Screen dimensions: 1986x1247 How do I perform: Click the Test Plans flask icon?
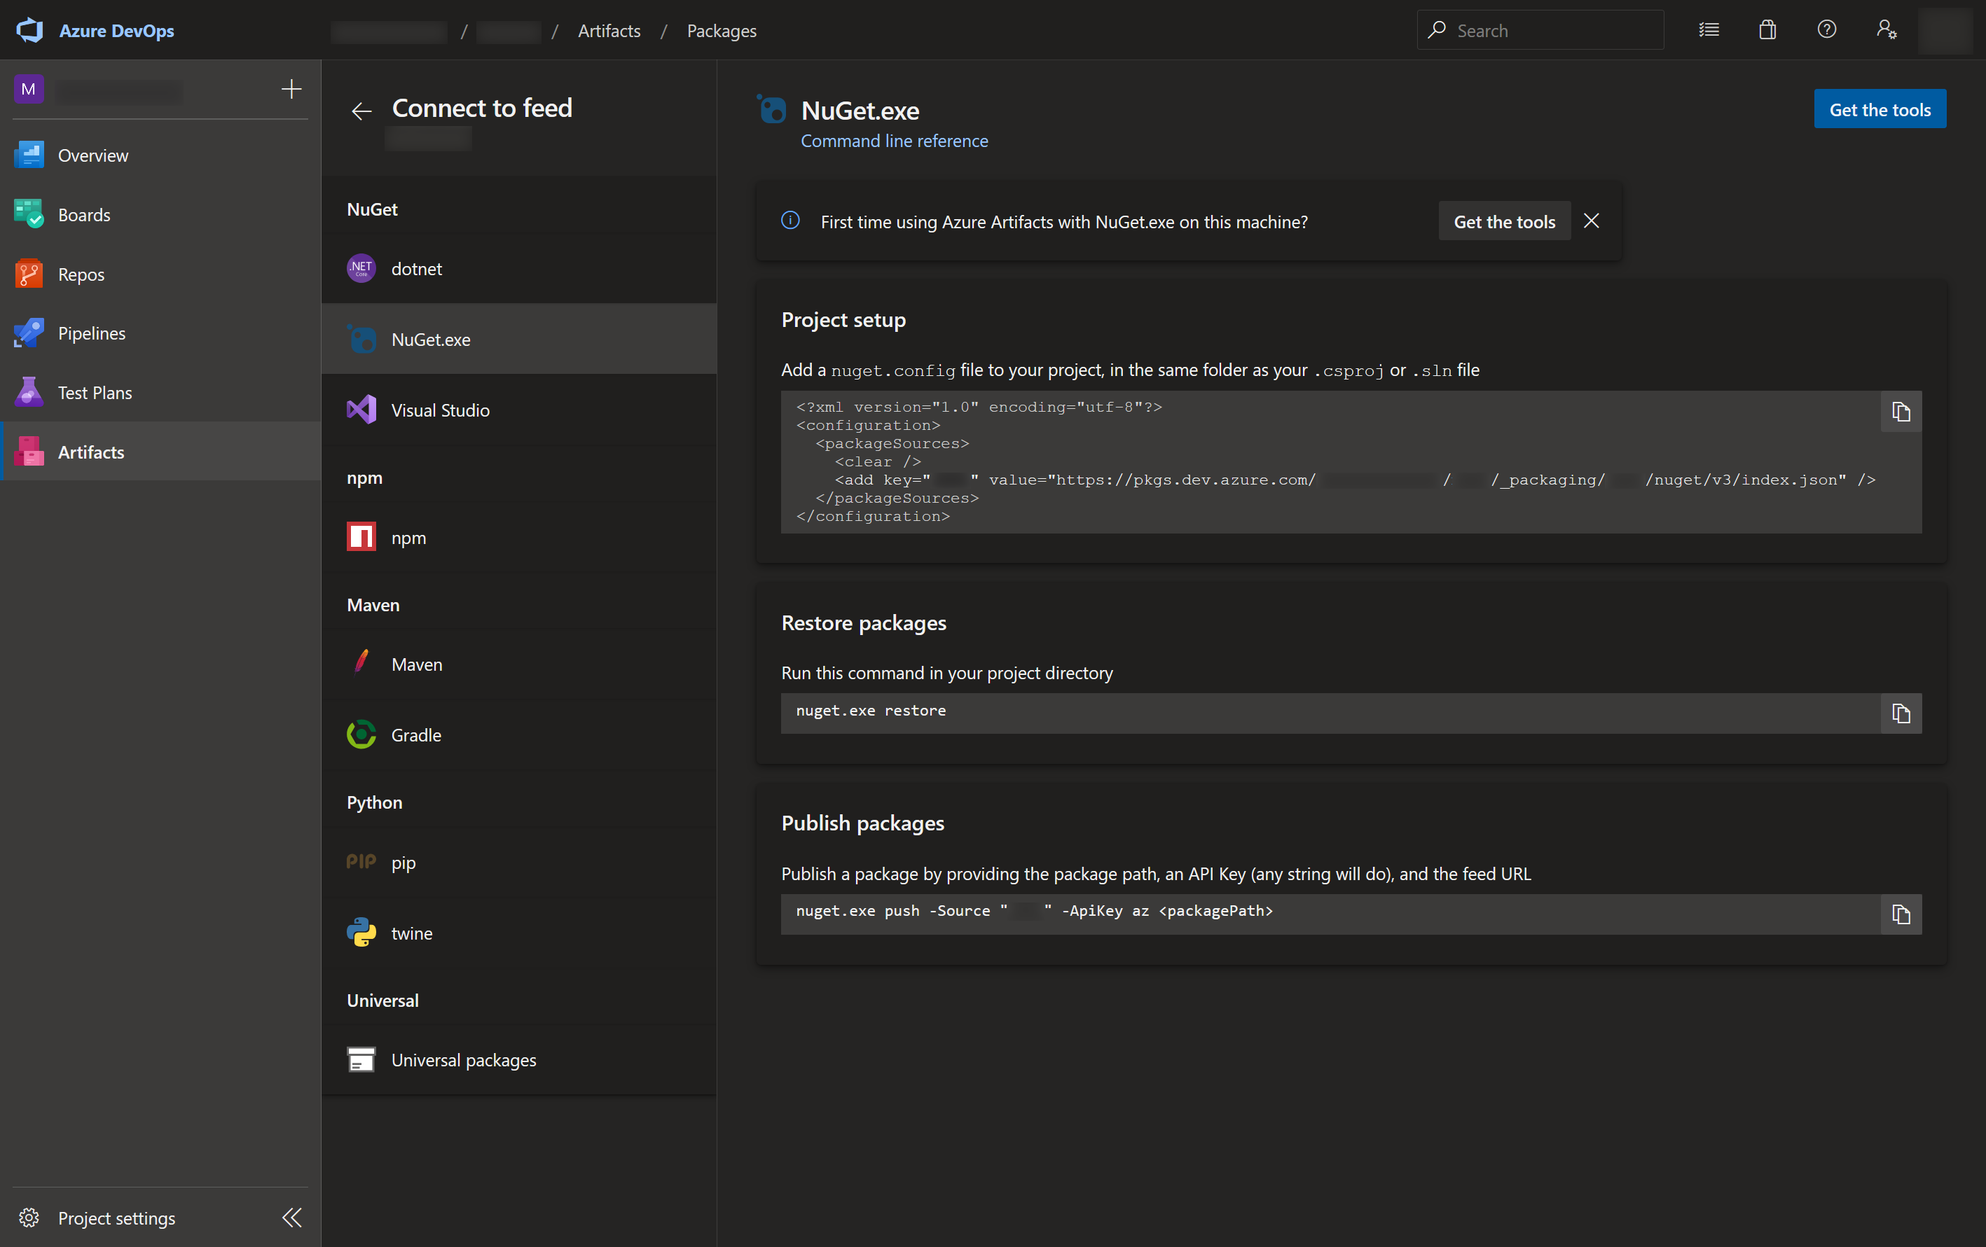pyautogui.click(x=29, y=392)
